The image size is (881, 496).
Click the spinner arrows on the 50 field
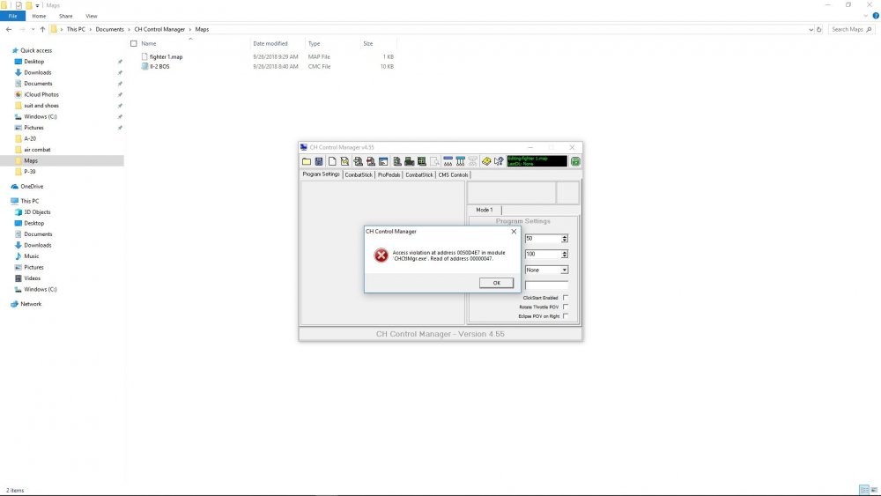[x=564, y=239]
